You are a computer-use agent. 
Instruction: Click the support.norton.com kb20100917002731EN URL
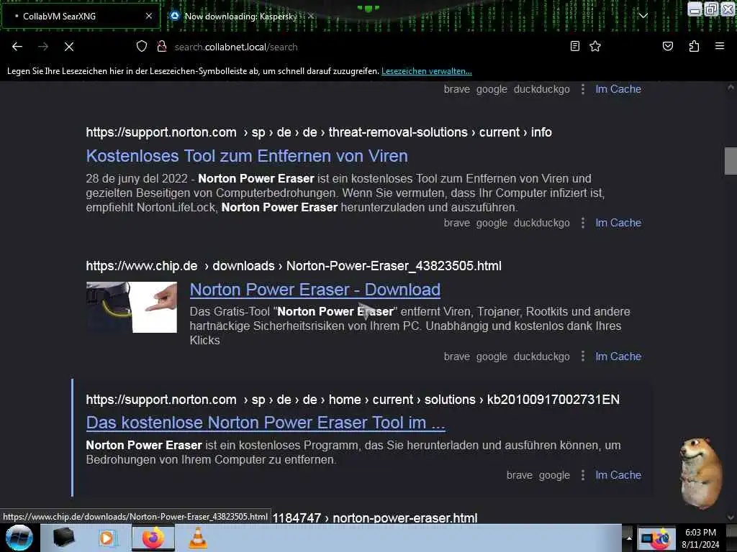point(353,400)
